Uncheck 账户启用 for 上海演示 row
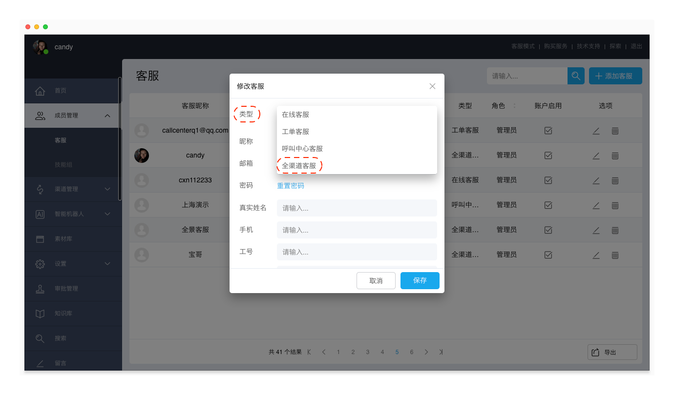 548,205
